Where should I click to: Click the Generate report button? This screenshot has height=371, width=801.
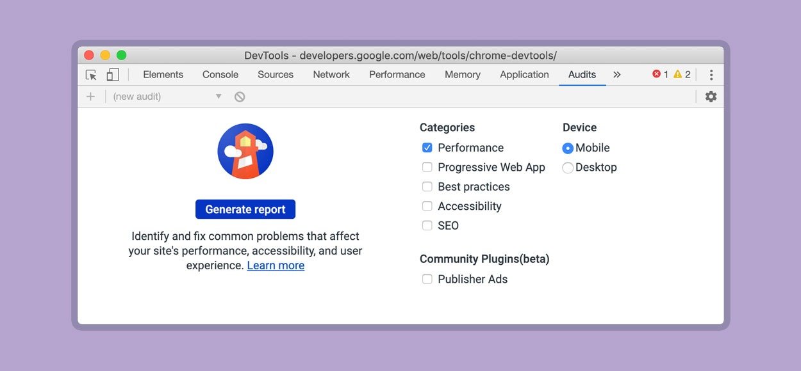(x=245, y=209)
